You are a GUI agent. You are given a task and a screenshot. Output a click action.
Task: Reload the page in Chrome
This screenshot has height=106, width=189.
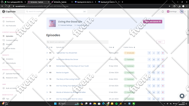[x=9, y=6]
